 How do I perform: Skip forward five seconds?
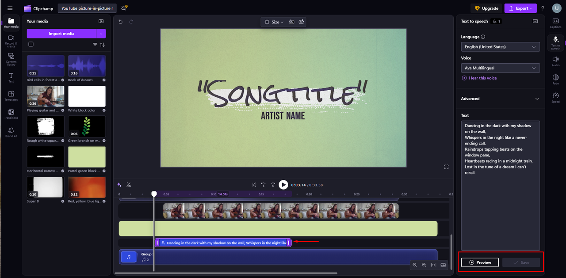tap(273, 185)
